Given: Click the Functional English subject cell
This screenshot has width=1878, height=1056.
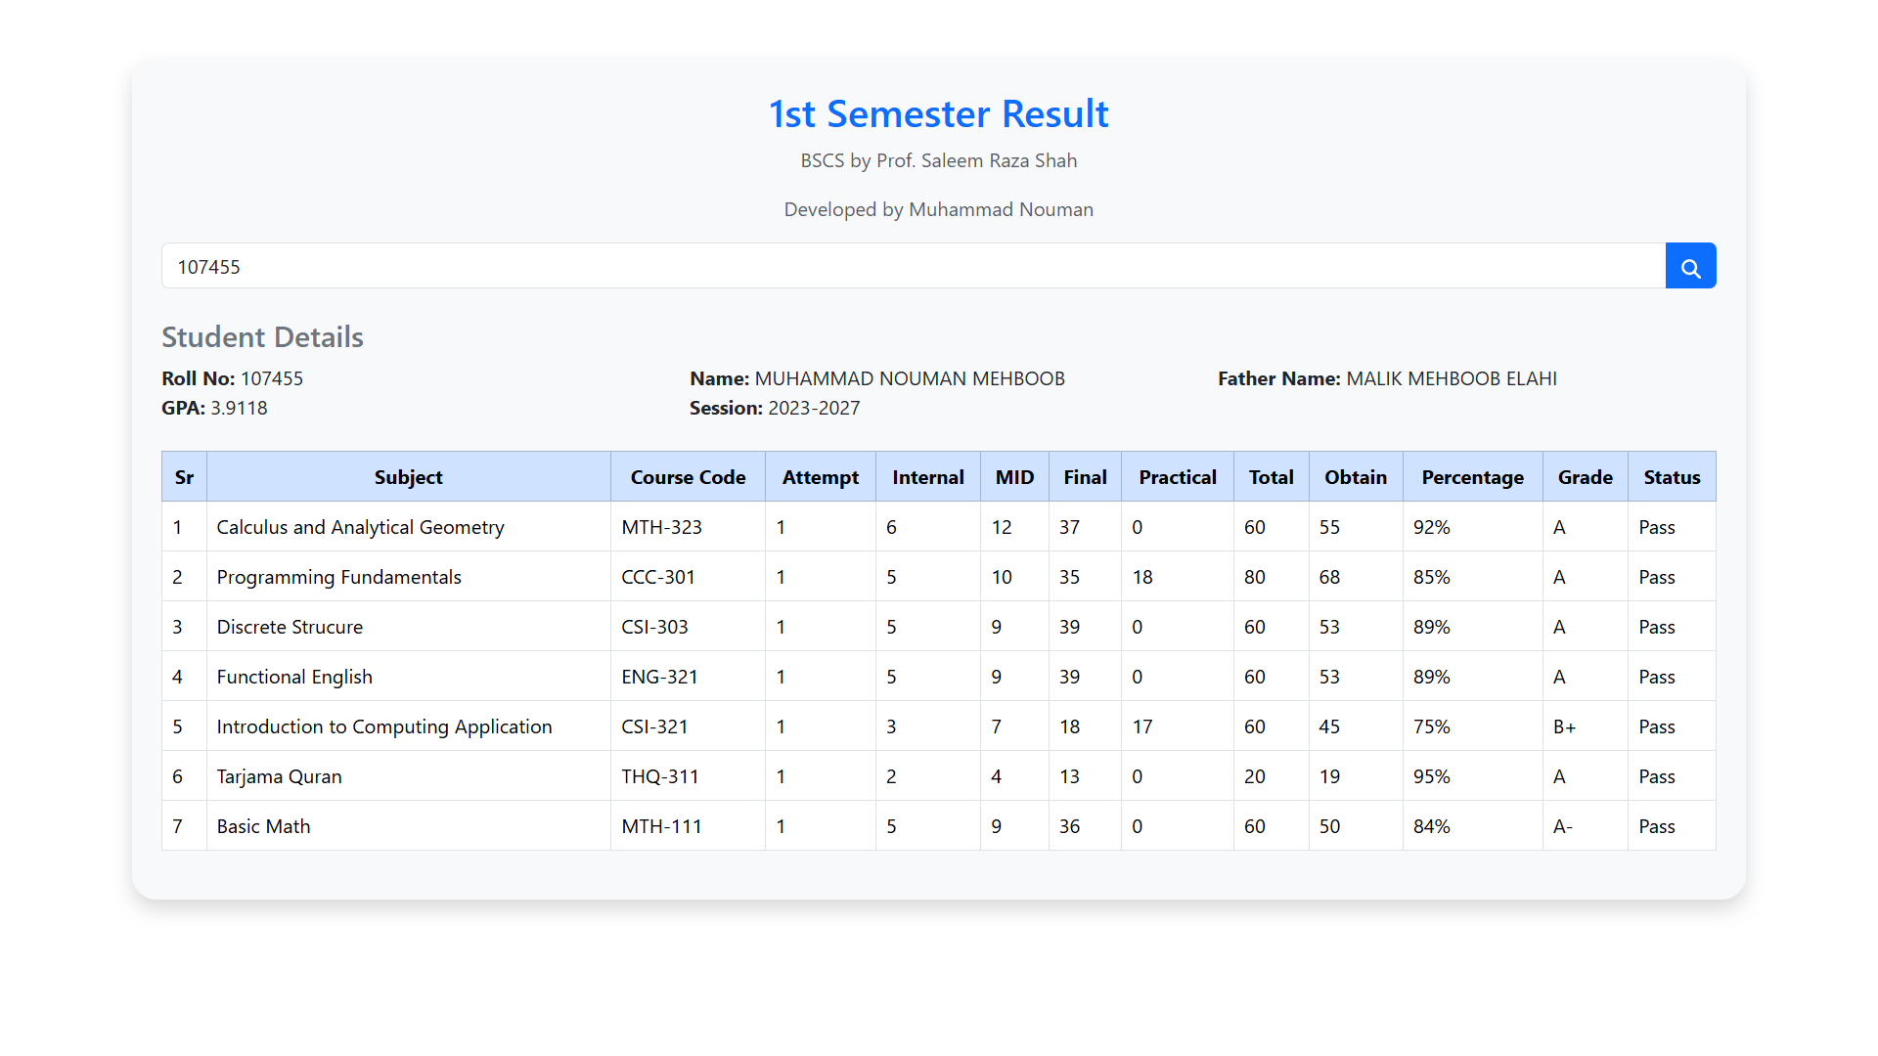Looking at the screenshot, I should [x=294, y=677].
